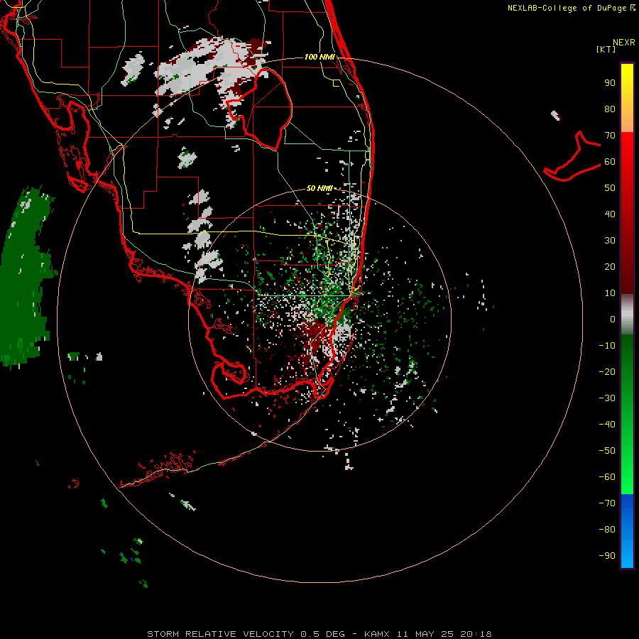This screenshot has width=639, height=639.
Task: Click the -50 value on velocity scale
Action: pyautogui.click(x=607, y=451)
